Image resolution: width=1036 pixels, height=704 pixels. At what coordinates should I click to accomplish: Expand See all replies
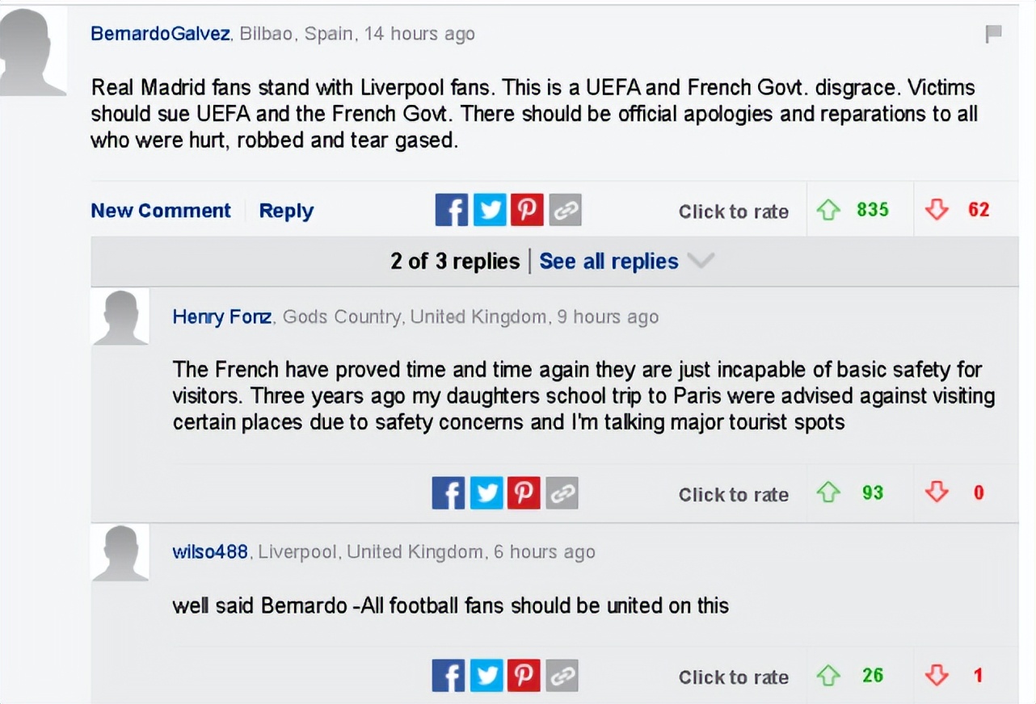(x=609, y=262)
